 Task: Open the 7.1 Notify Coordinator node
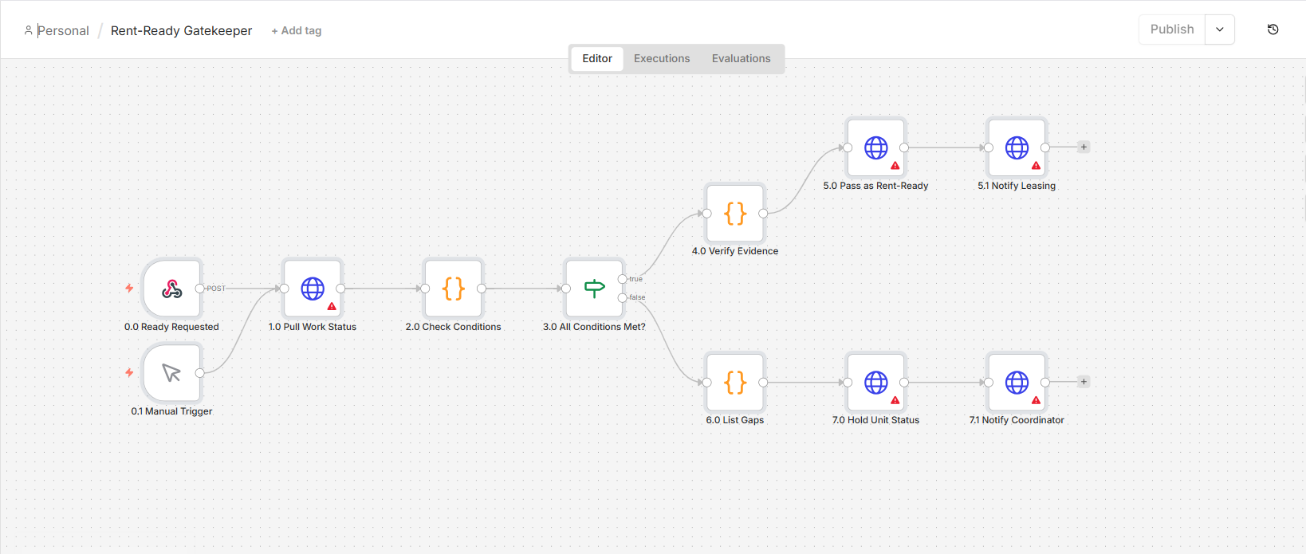(x=1017, y=383)
